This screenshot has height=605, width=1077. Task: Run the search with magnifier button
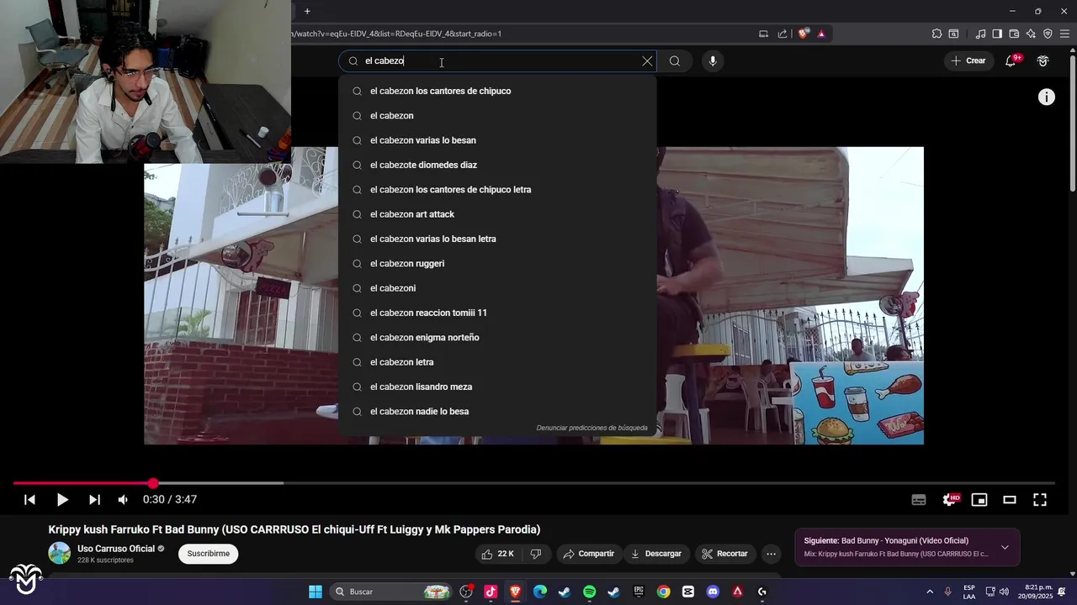675,60
